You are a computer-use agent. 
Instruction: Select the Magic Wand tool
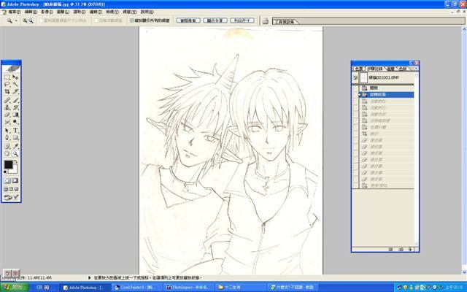click(x=15, y=85)
